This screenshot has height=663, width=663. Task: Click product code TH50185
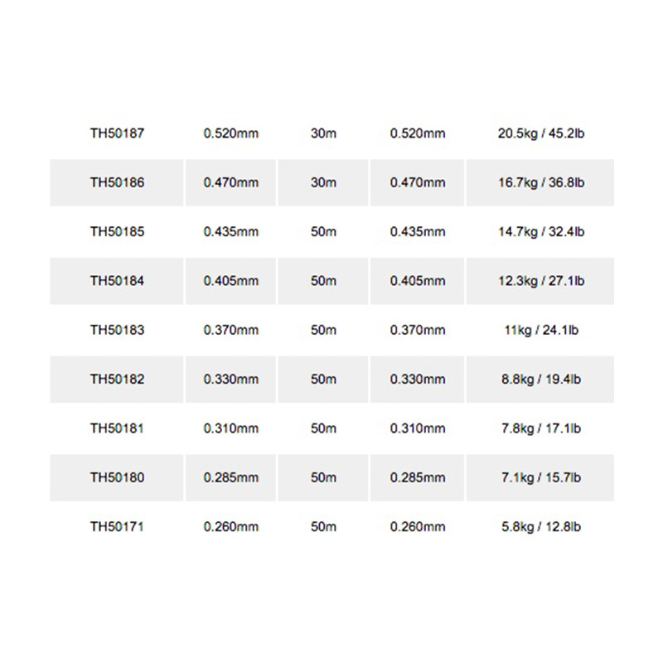(x=117, y=232)
